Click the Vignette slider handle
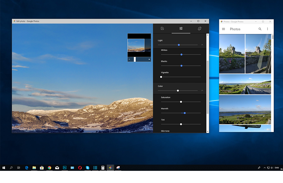The height and width of the screenshot is (183, 283). [161, 77]
